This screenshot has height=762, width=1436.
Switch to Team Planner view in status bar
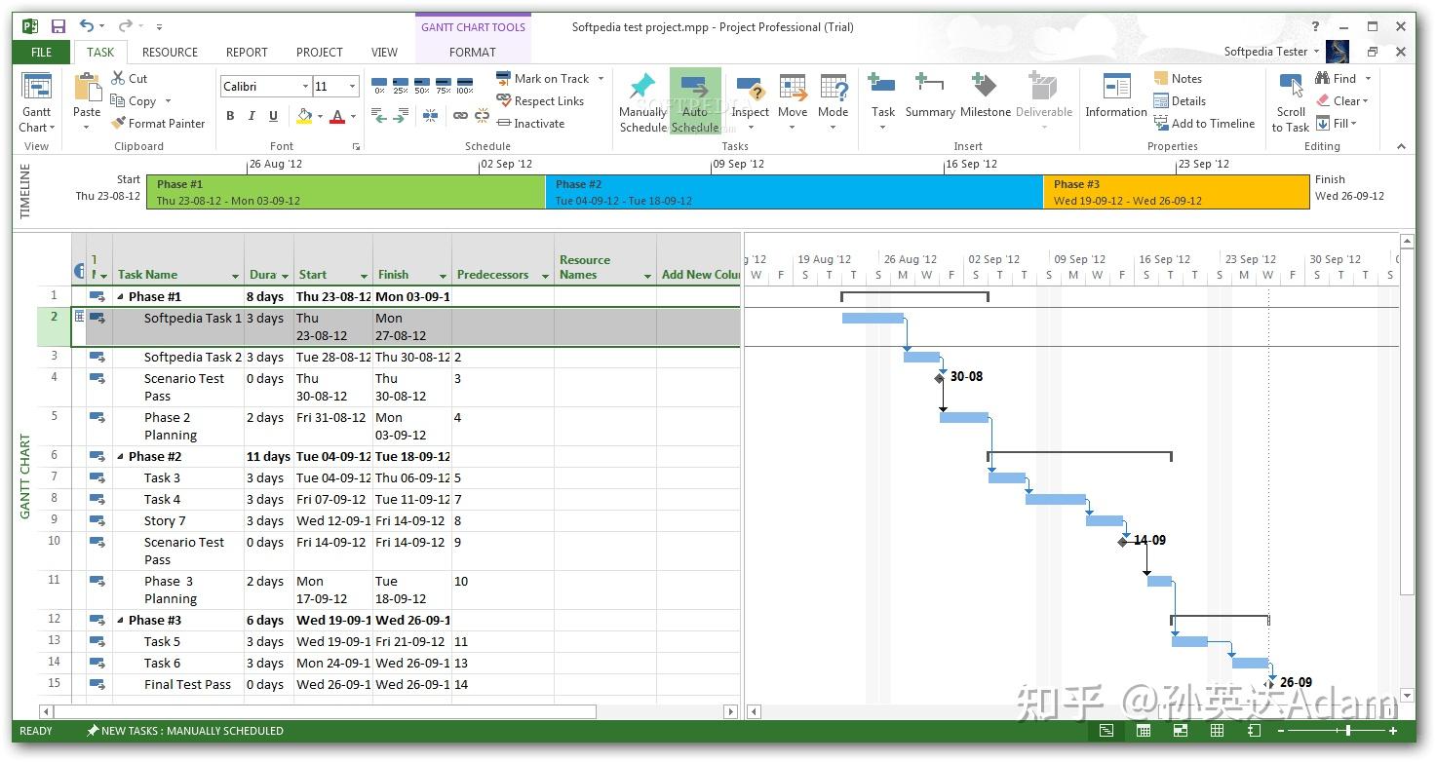tap(1181, 731)
